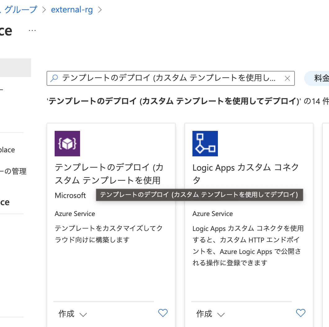Click the Microsoft publisher text
Image resolution: width=329 pixels, height=327 pixels.
(x=70, y=196)
